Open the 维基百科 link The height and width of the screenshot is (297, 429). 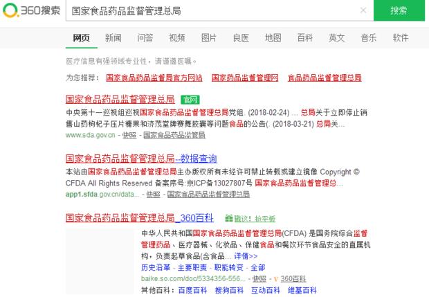pyautogui.click(x=302, y=290)
